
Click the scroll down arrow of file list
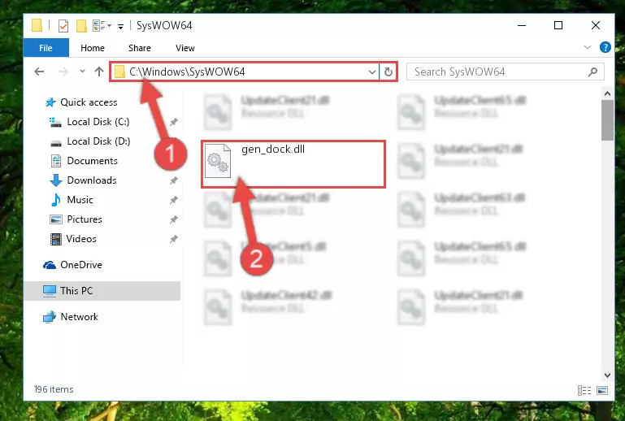607,375
